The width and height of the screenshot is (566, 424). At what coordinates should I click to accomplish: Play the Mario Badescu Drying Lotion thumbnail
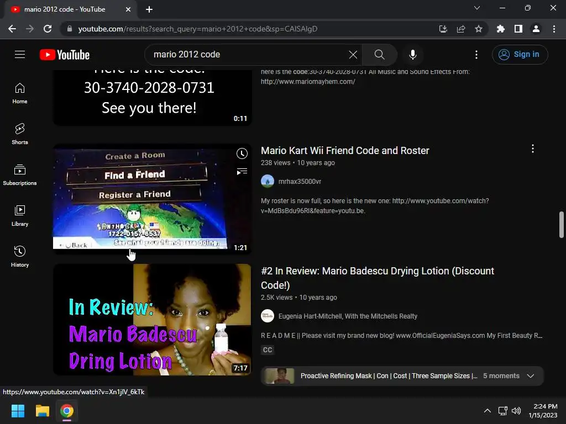(x=152, y=320)
